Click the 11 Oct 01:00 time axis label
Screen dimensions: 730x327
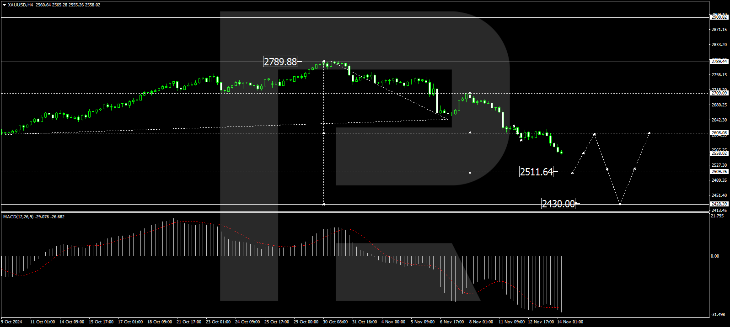click(x=43, y=322)
